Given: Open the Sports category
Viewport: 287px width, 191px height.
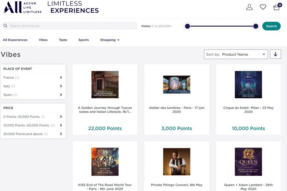Looking at the screenshot, I should [83, 40].
